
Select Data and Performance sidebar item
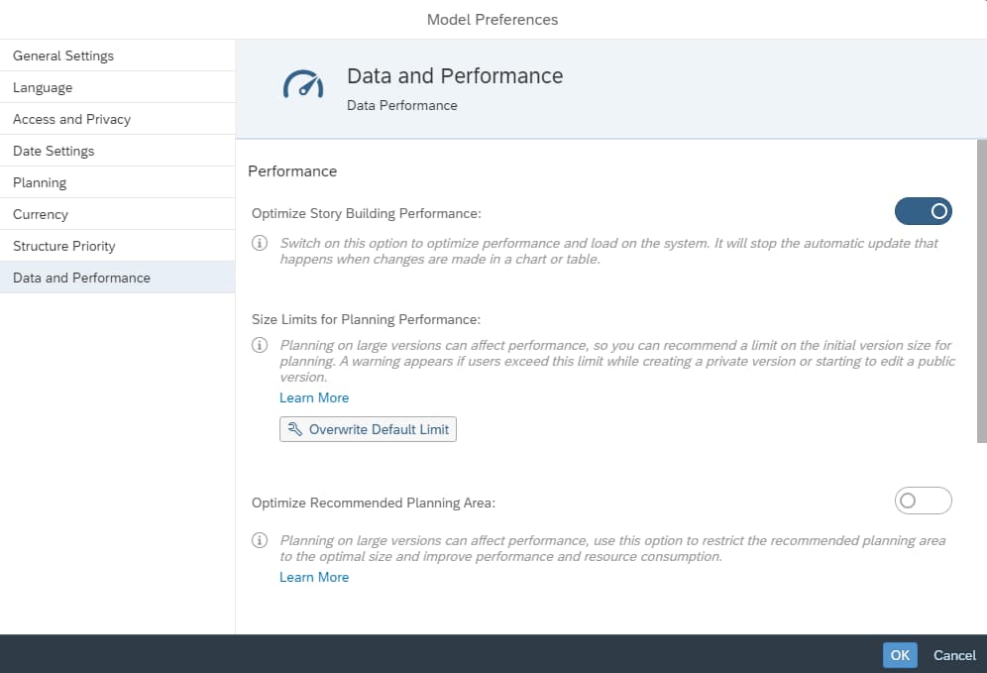coord(118,278)
